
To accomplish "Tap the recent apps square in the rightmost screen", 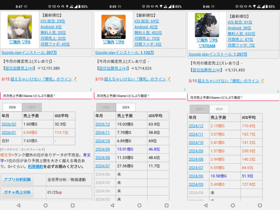I will (260, 205).
